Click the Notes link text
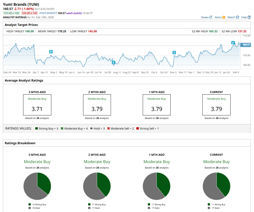This screenshot has height=212, width=254. 205,17
